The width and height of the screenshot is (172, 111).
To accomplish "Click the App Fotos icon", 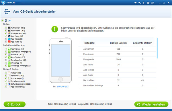I will [x=9, y=36].
